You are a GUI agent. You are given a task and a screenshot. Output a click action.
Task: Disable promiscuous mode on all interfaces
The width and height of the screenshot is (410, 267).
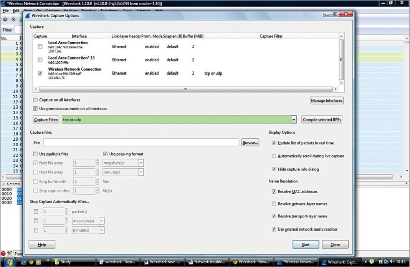tap(35, 108)
